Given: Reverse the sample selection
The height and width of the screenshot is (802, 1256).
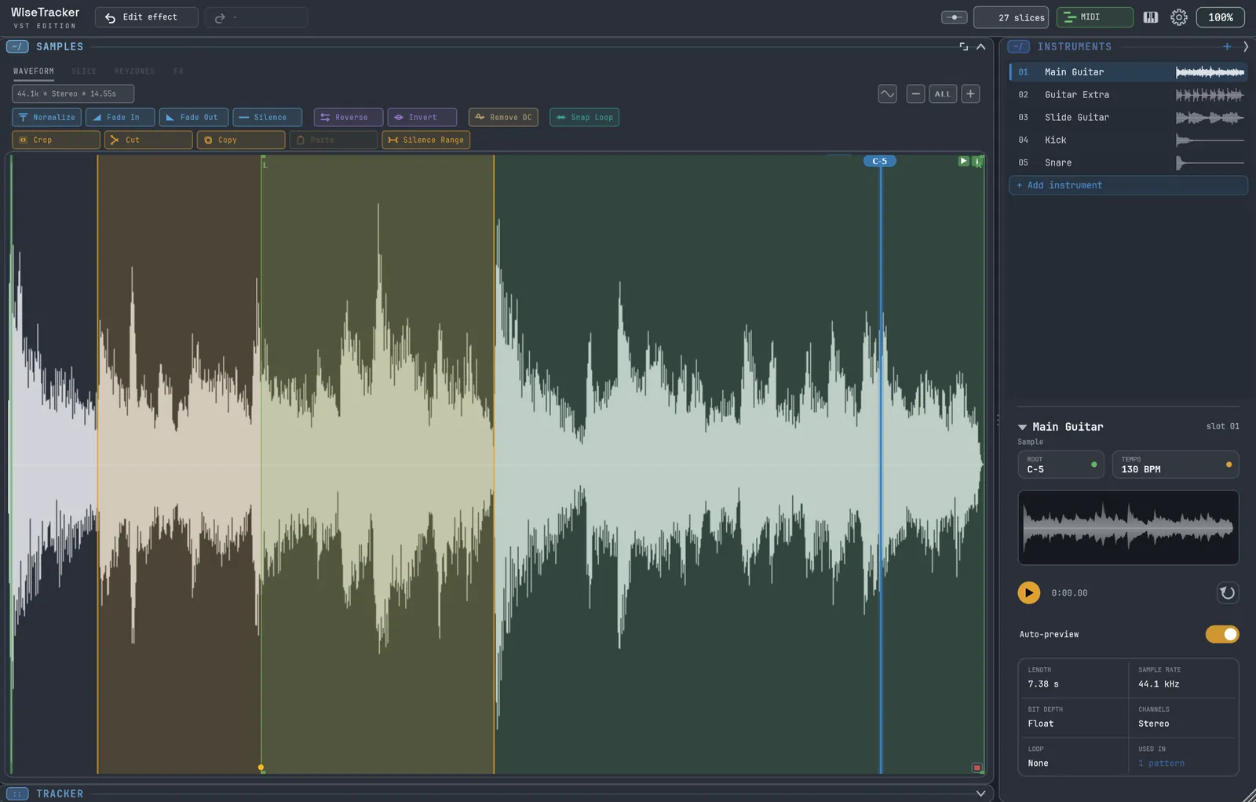Looking at the screenshot, I should coord(349,117).
